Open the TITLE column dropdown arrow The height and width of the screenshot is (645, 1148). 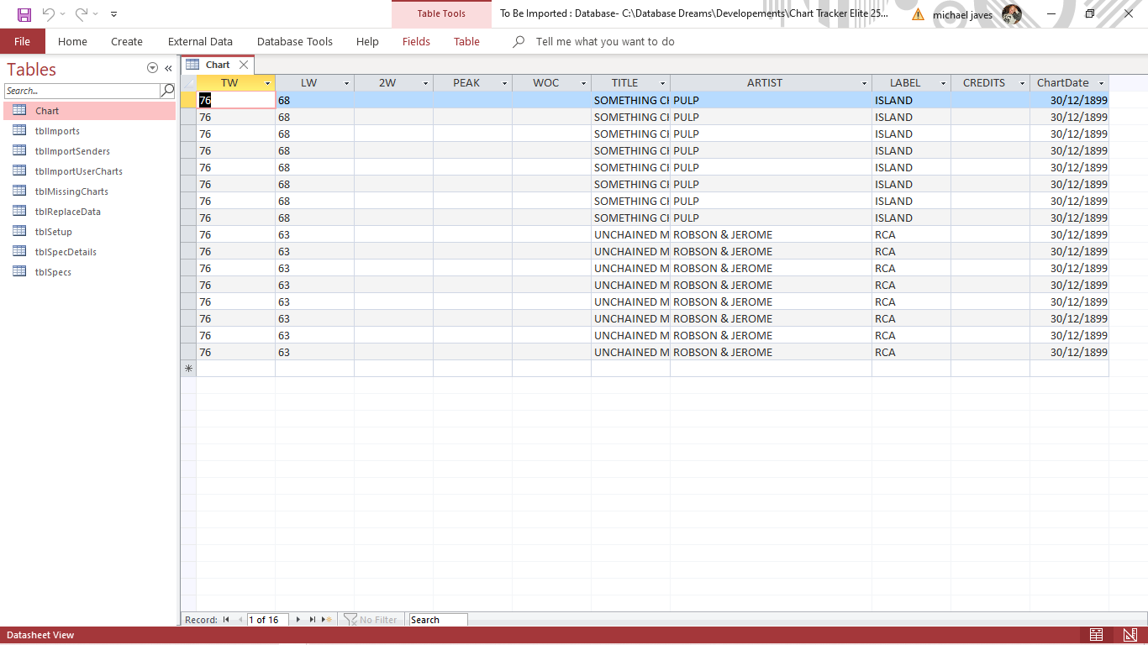tap(663, 83)
